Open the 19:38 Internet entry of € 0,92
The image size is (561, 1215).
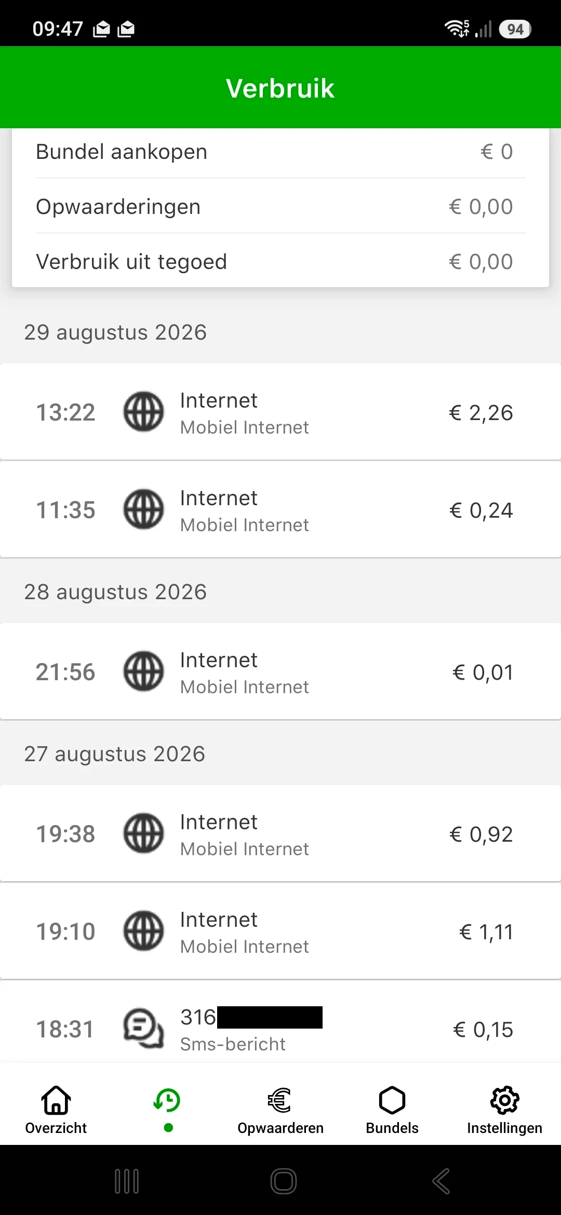pos(280,833)
